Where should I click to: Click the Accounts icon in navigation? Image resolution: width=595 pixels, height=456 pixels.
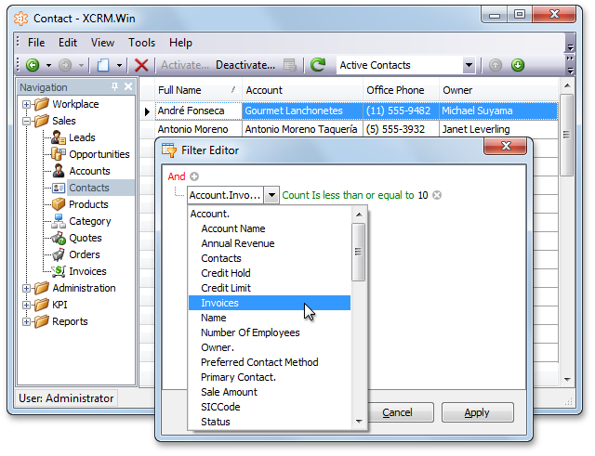pos(59,171)
